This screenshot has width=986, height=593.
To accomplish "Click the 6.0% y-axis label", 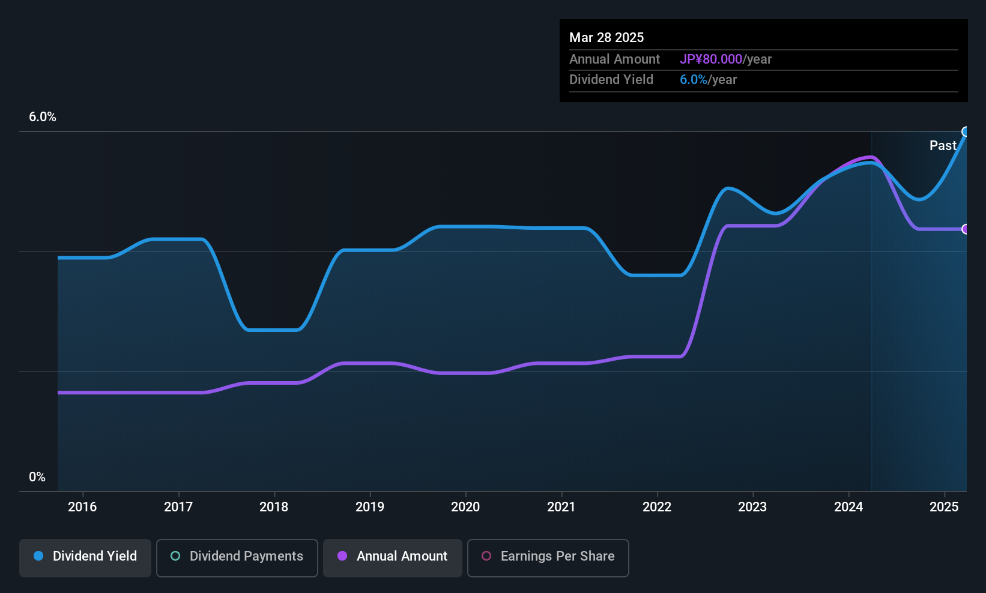I will [x=43, y=117].
